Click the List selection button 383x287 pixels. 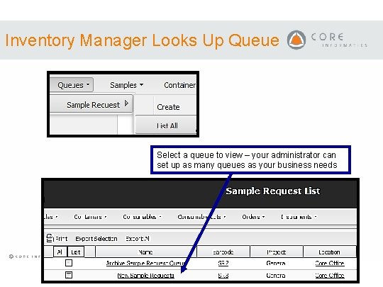(76, 252)
